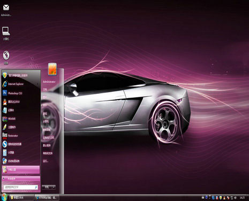Open Internet Explorer from the Start menu

click(21, 84)
